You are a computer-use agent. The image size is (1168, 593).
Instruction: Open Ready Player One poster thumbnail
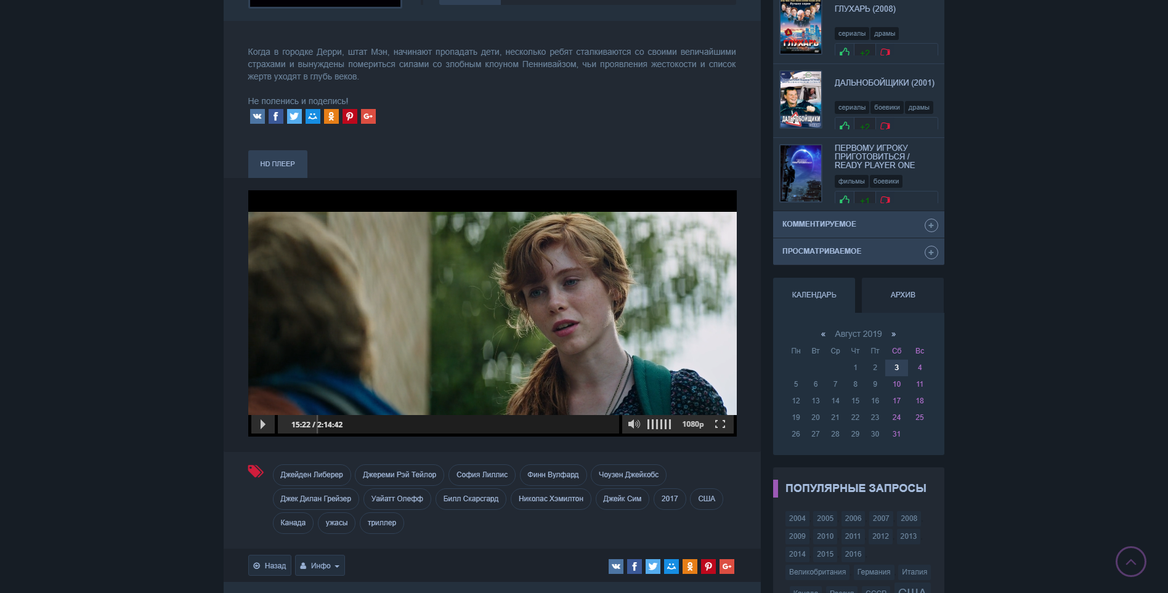click(801, 173)
